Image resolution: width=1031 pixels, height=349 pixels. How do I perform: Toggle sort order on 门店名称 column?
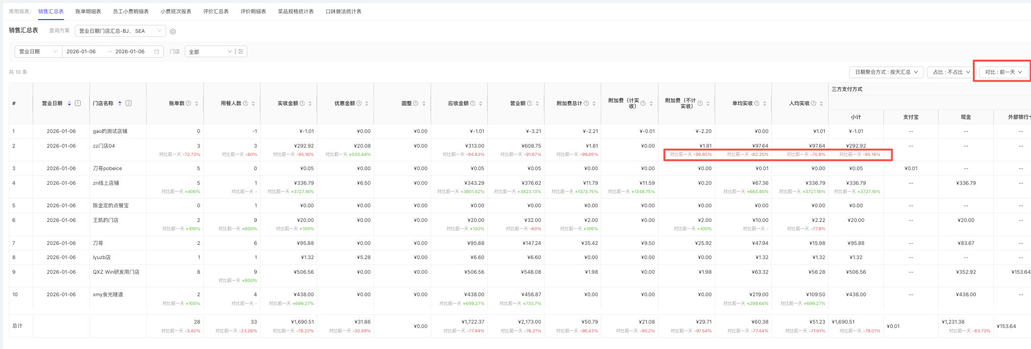120,103
